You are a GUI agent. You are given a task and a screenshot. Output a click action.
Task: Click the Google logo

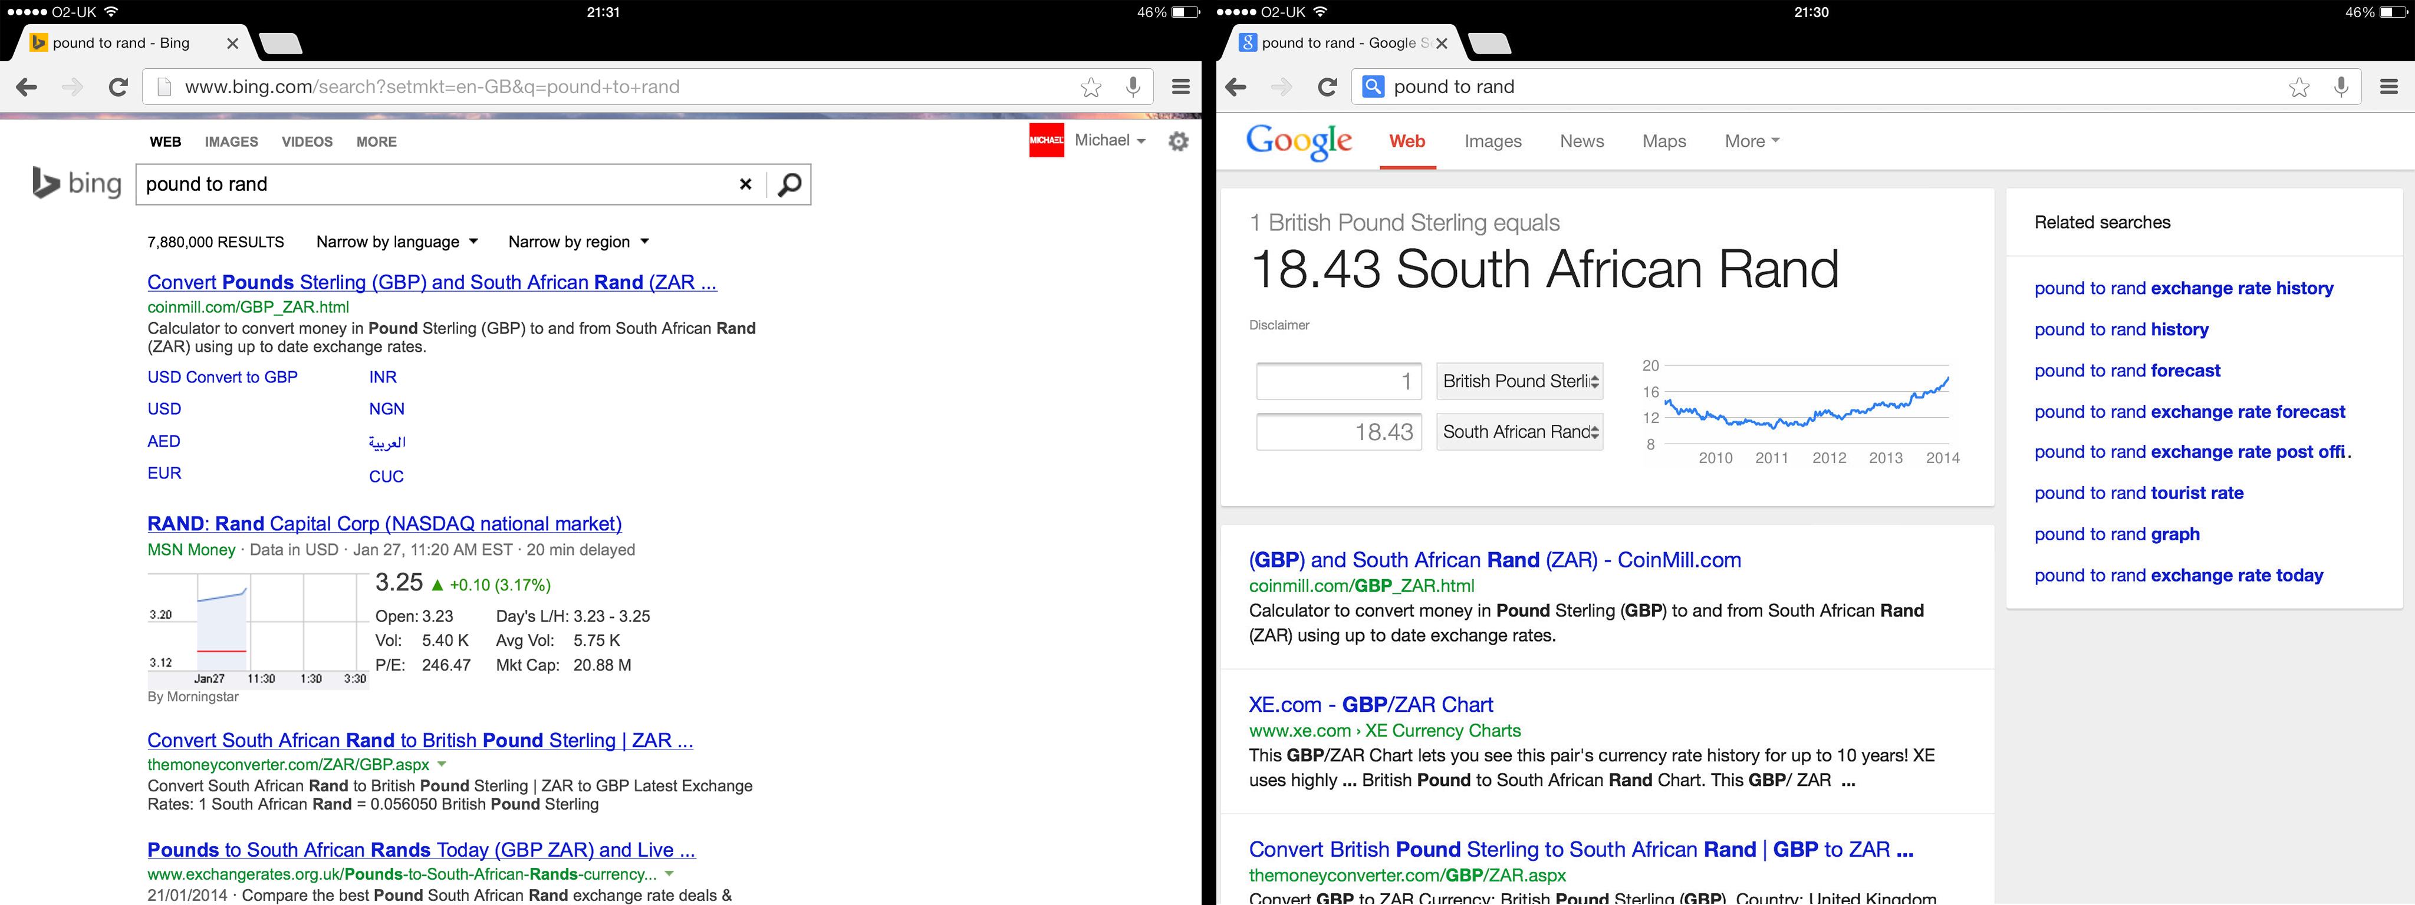coord(1298,141)
